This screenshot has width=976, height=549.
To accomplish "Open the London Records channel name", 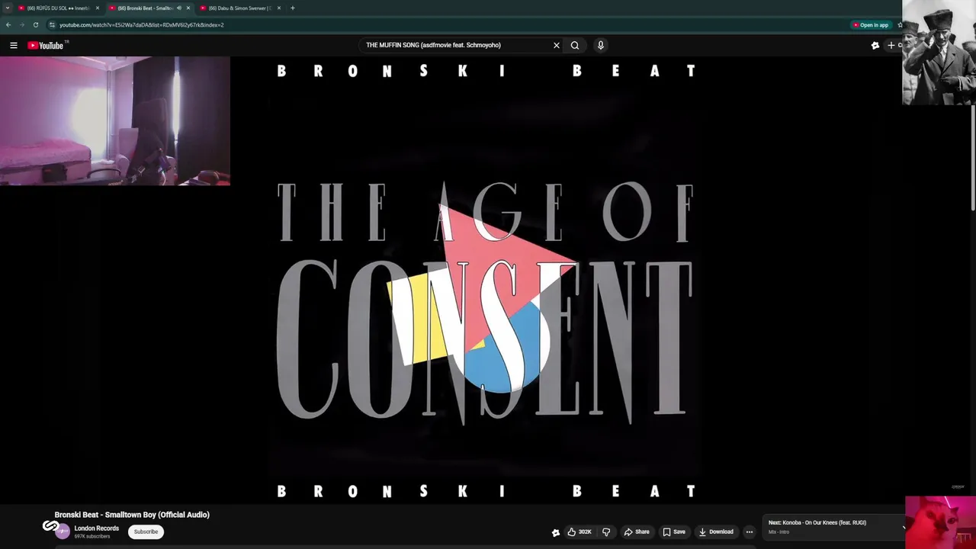I will [x=96, y=528].
